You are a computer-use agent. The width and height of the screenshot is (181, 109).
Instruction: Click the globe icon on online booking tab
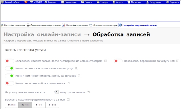[120, 25]
